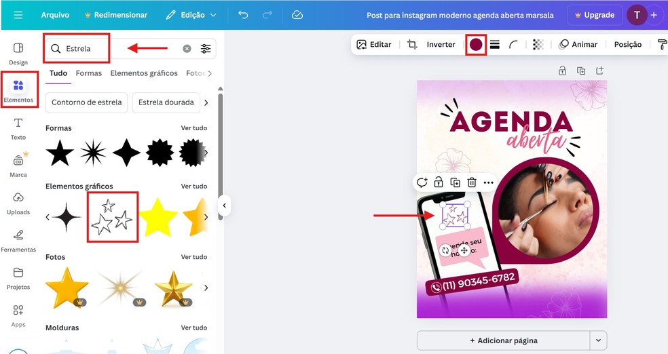The height and width of the screenshot is (354, 668).
Task: Click Posição in the toolbar
Action: (627, 44)
